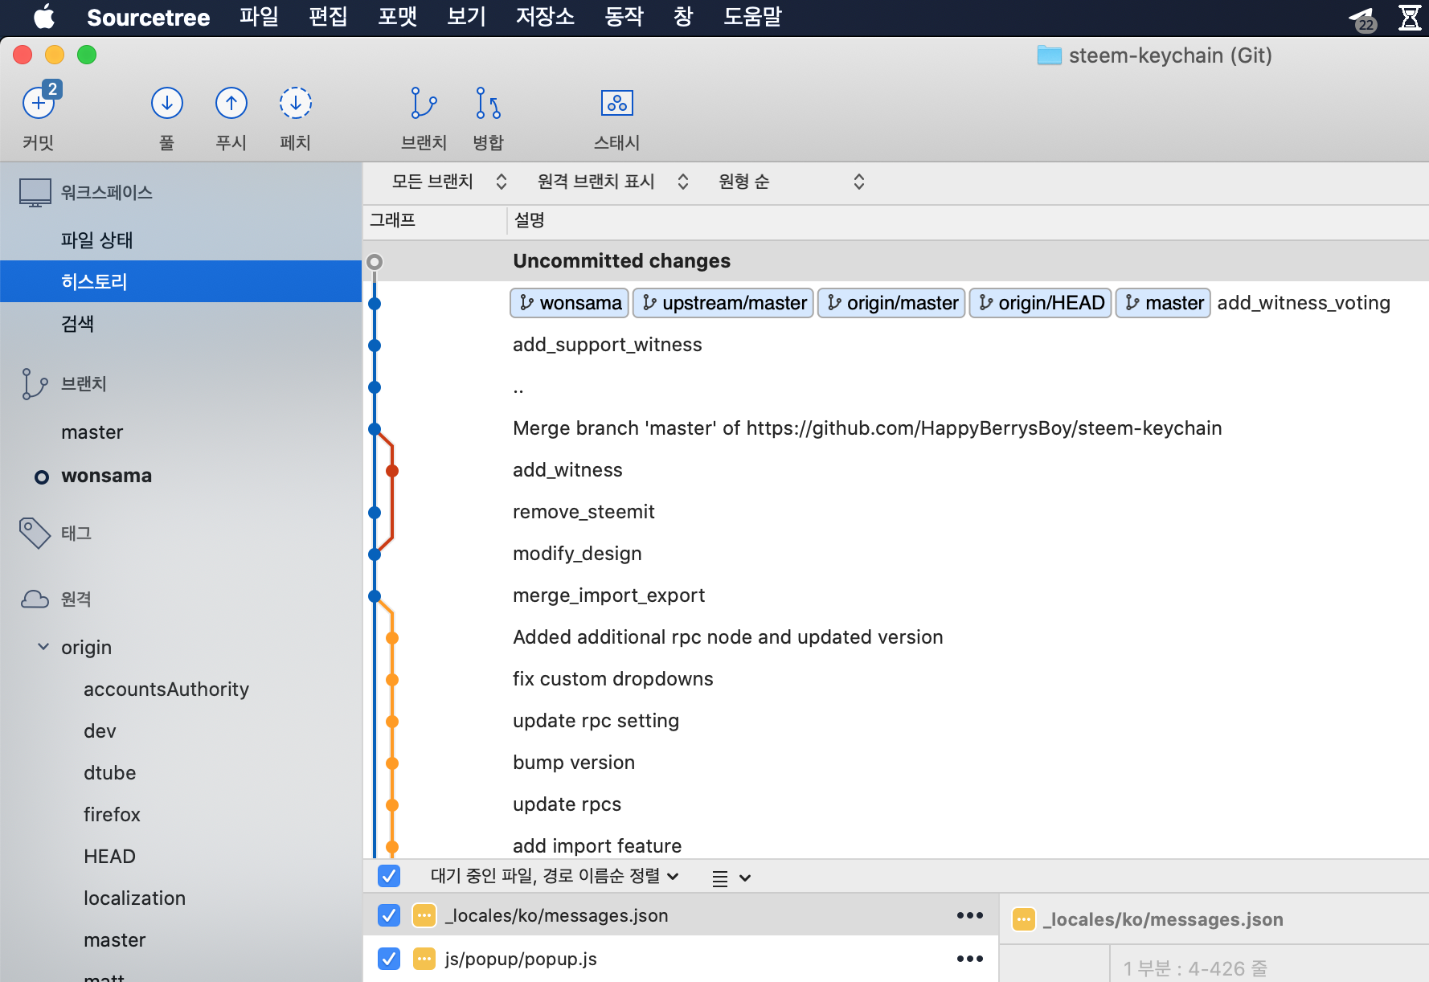Select the wonsama branch in sidebar

click(x=181, y=476)
